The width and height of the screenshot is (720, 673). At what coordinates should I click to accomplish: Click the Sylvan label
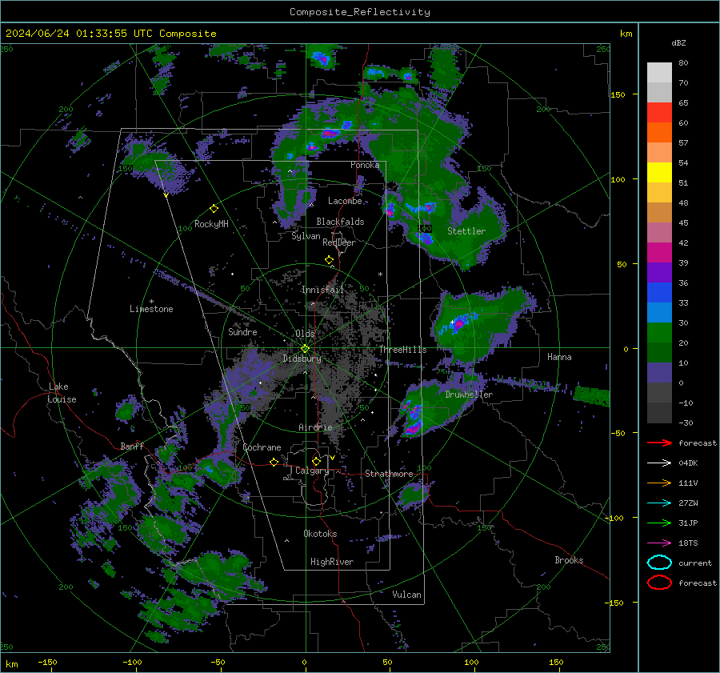306,236
